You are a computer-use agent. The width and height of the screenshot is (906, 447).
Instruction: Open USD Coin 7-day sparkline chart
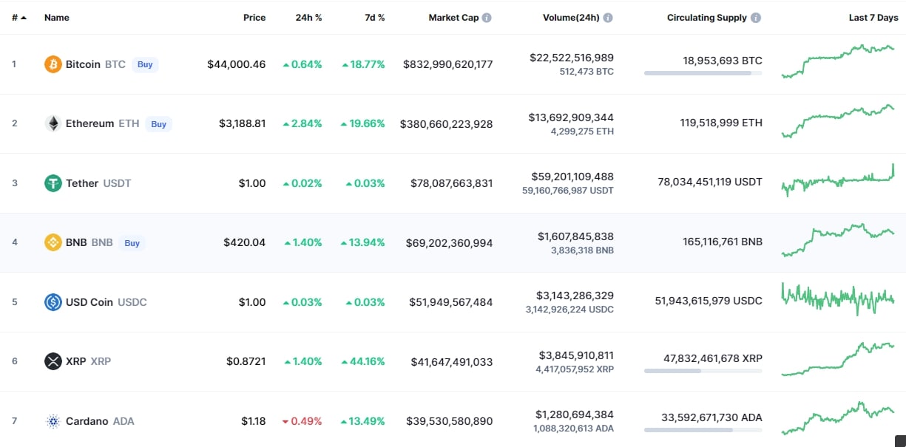[838, 298]
